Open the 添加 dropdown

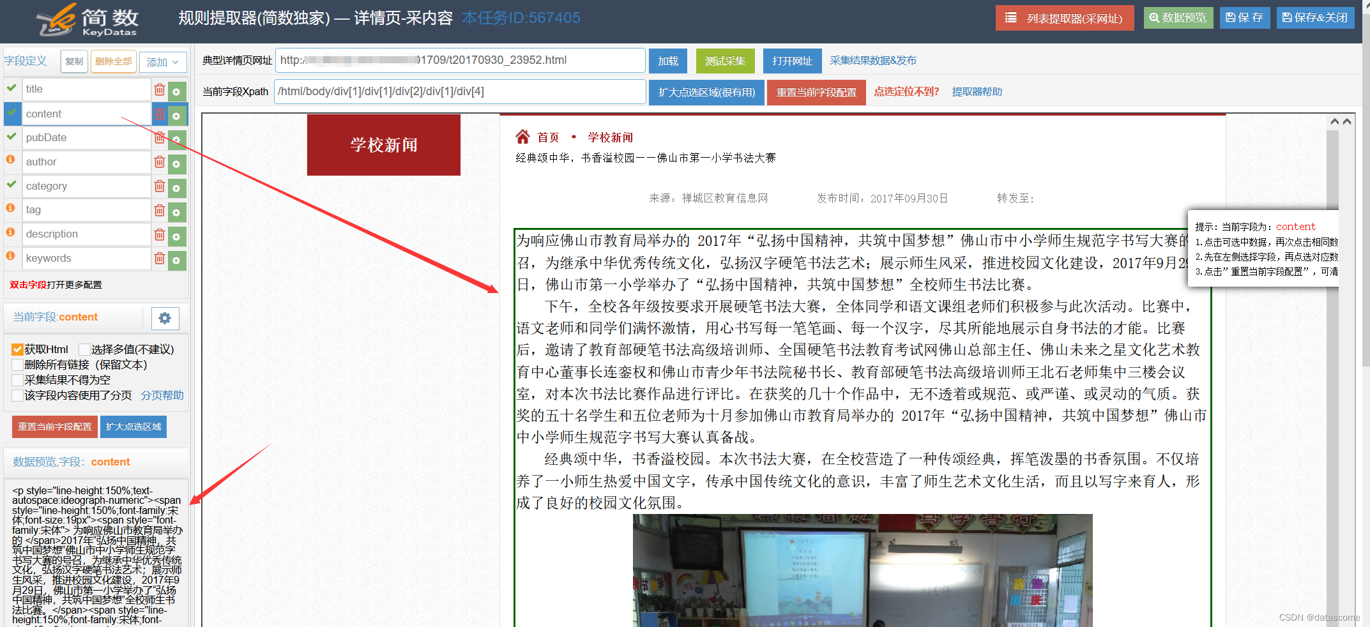point(163,62)
